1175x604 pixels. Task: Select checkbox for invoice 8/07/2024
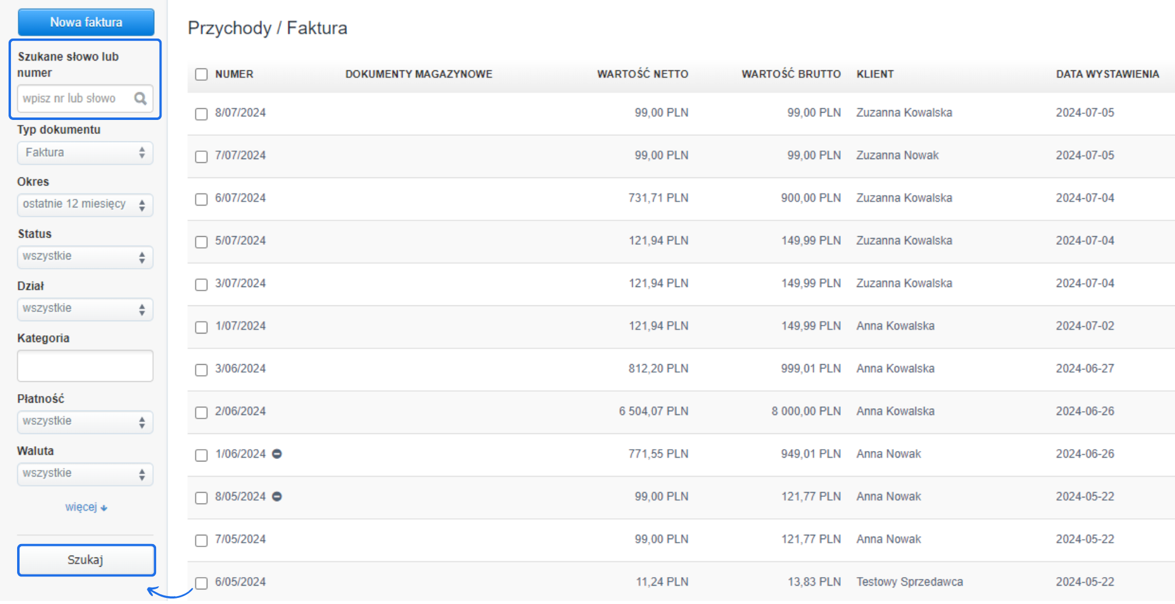point(201,114)
